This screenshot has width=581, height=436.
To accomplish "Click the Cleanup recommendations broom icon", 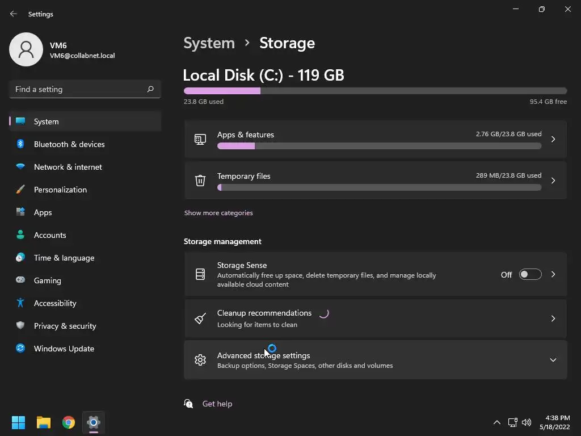I will [200, 318].
